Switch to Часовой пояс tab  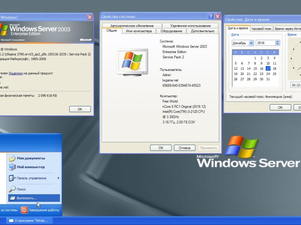tap(261, 29)
